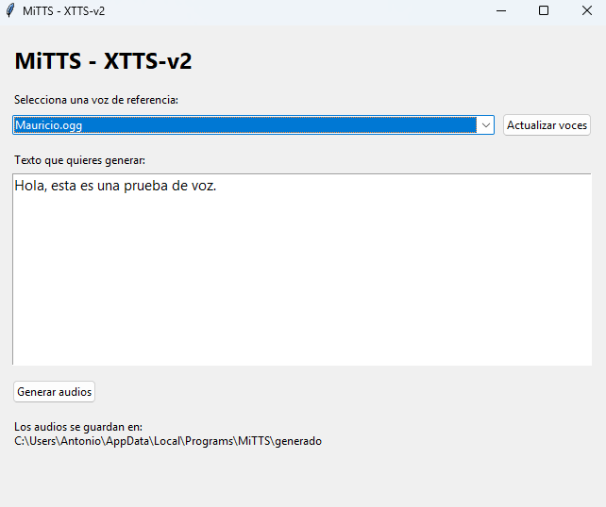Select the Mauricio.ogg voice combobox field
Viewport: 606px width, 507px height.
click(x=253, y=125)
